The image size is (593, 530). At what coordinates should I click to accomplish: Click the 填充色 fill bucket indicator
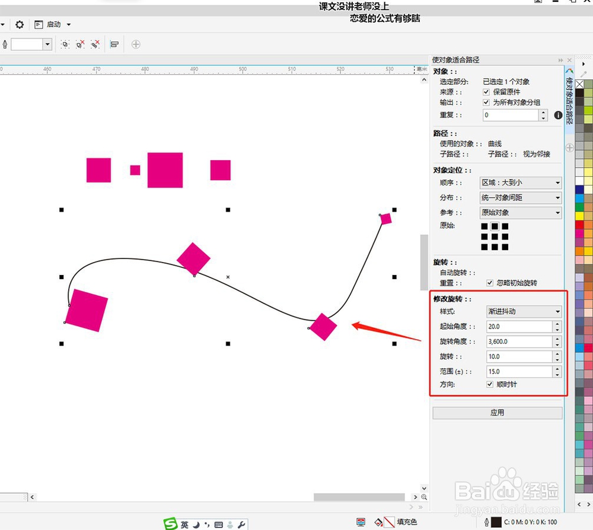pyautogui.click(x=378, y=522)
